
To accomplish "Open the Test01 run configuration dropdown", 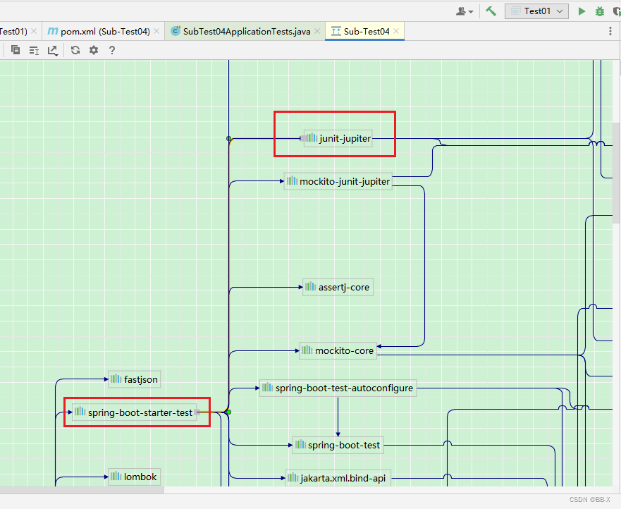I will point(536,11).
